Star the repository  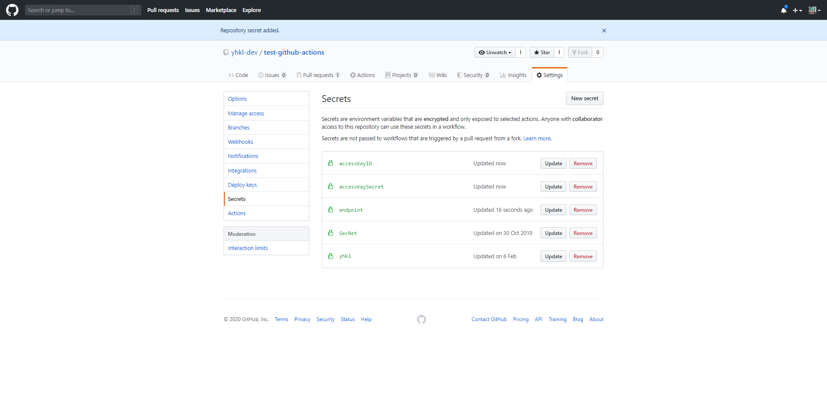click(542, 53)
